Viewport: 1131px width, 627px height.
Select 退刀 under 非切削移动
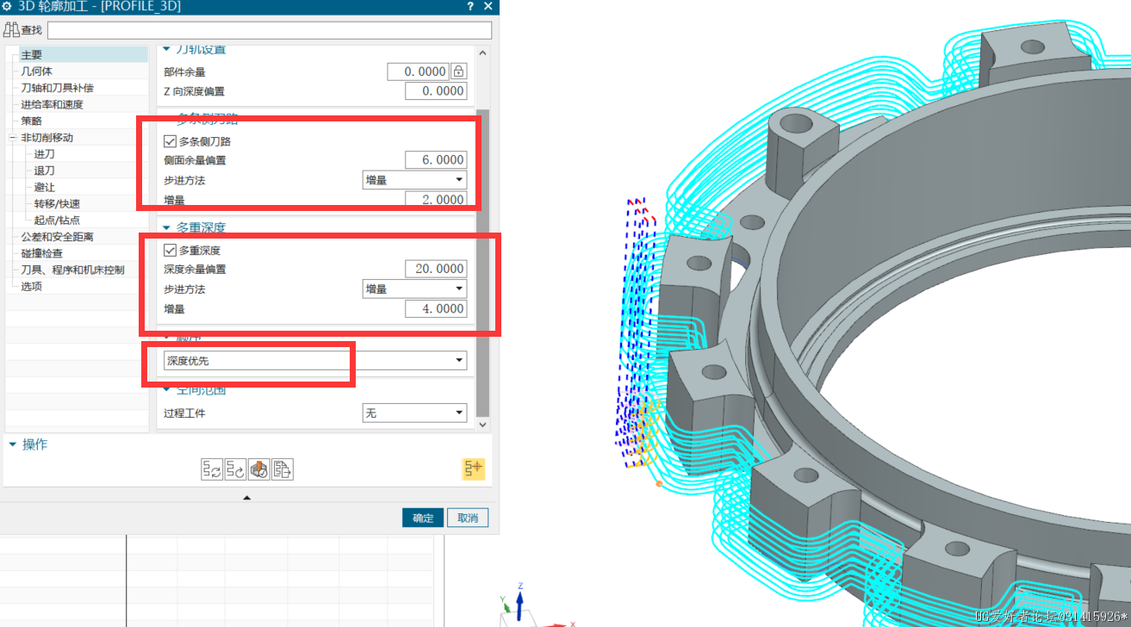click(45, 171)
